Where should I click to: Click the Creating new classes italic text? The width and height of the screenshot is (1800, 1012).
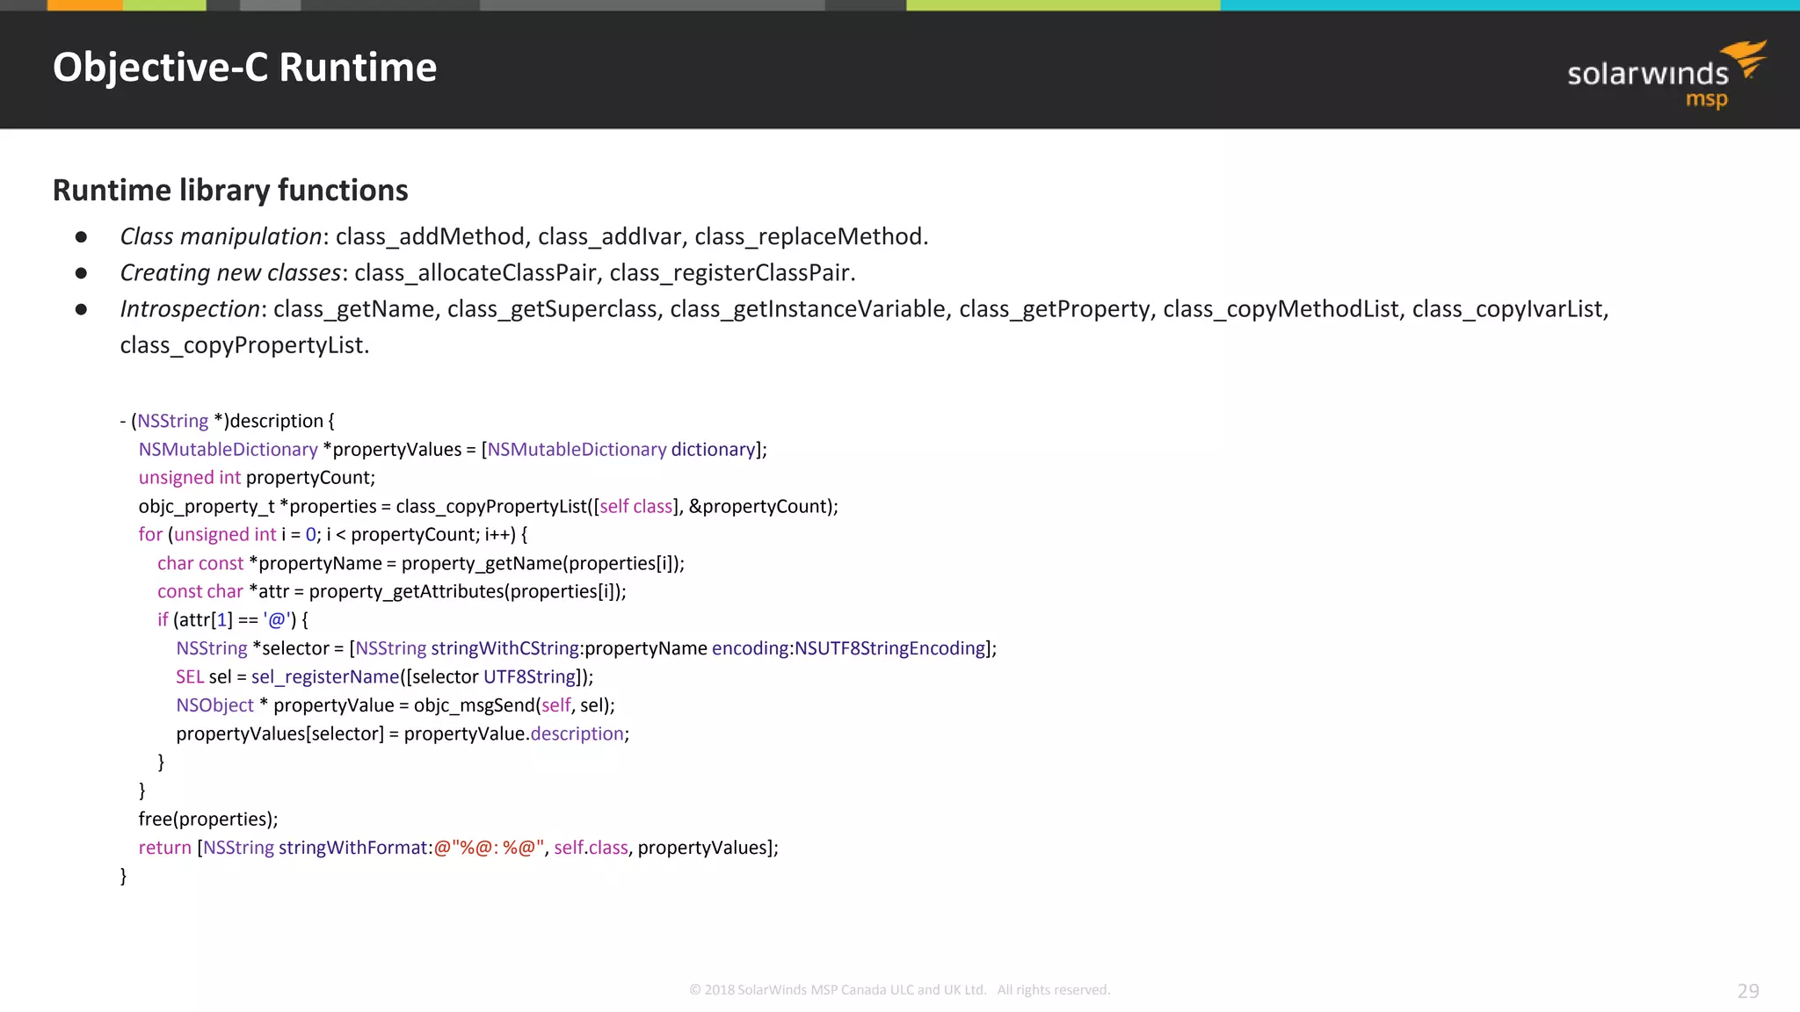coord(229,273)
